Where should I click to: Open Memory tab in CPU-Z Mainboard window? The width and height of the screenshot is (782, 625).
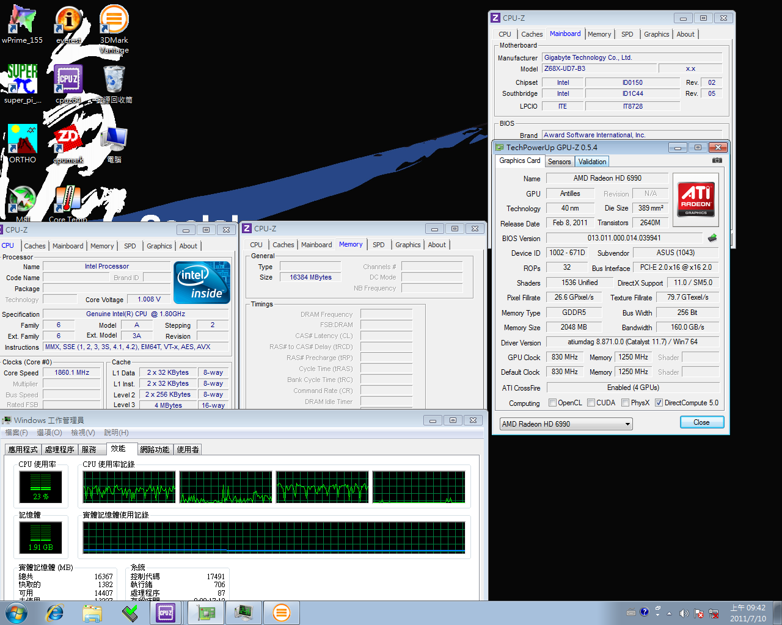tap(599, 34)
